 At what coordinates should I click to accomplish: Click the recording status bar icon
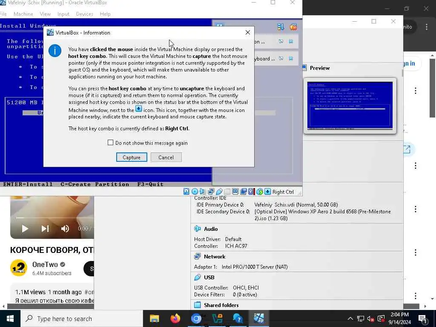(243, 192)
